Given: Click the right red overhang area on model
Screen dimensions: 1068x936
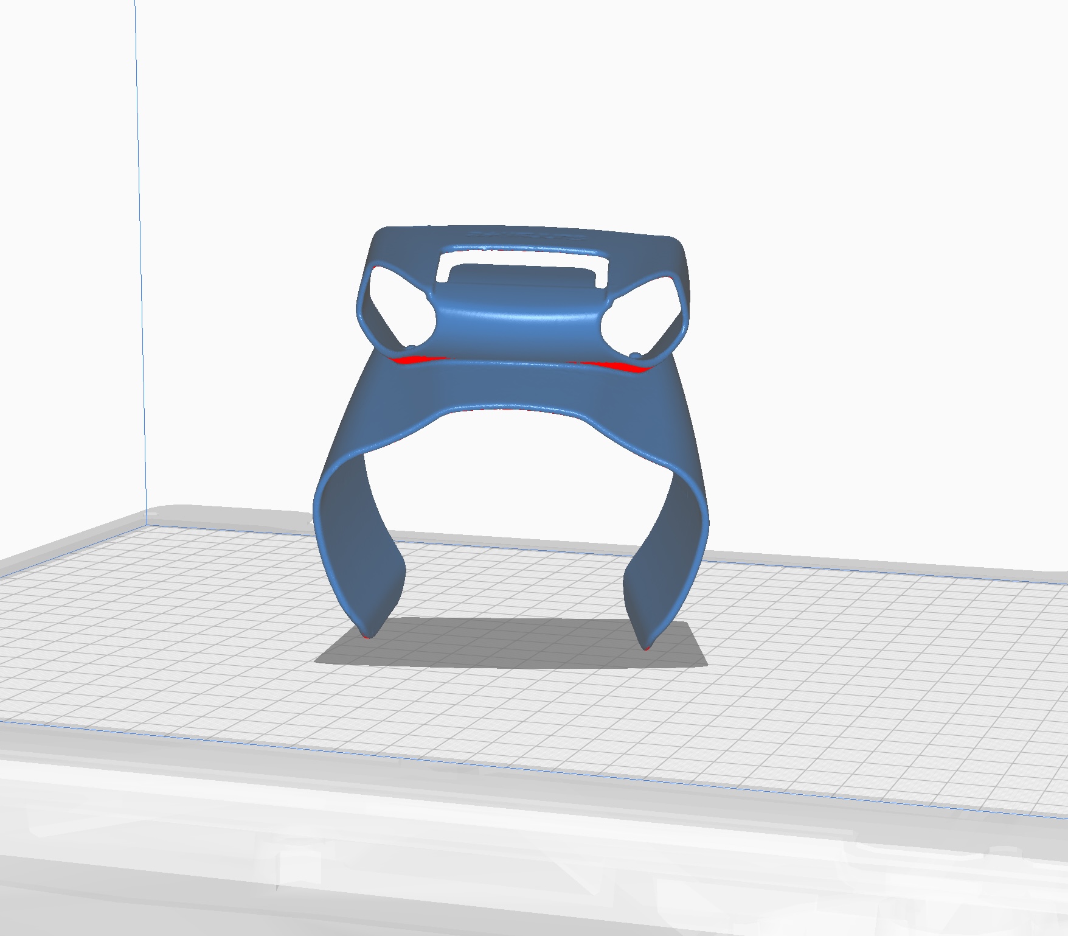Looking at the screenshot, I should [614, 366].
